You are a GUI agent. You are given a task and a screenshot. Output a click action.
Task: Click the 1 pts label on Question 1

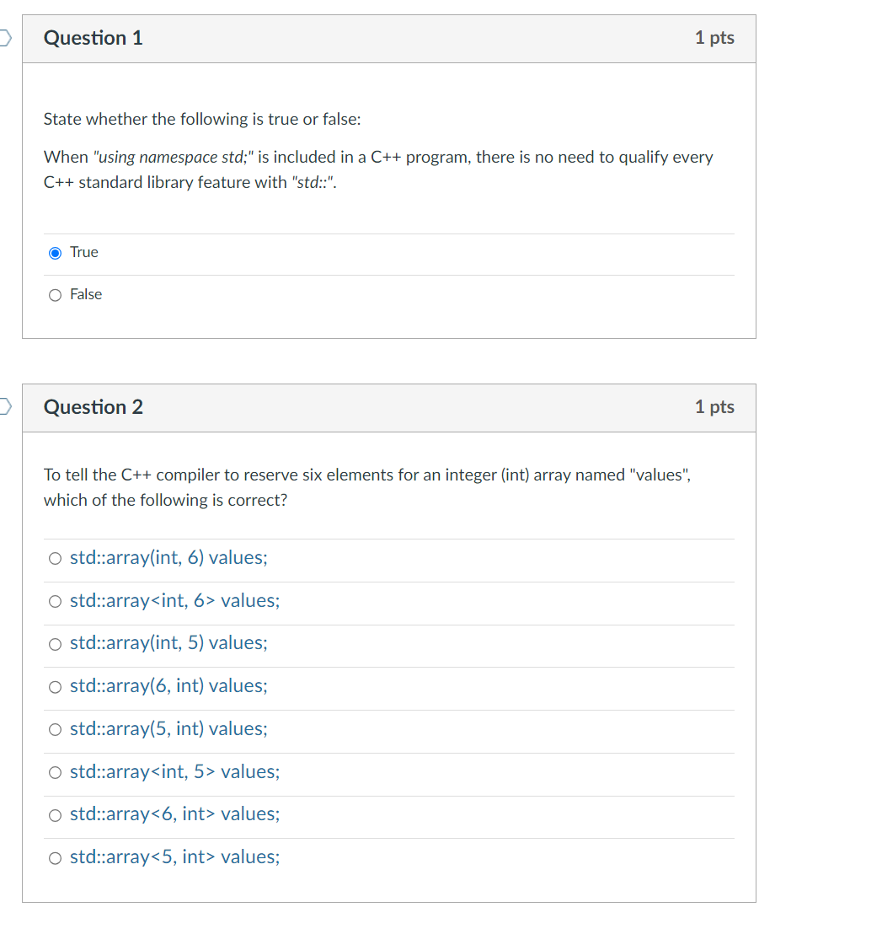point(714,37)
